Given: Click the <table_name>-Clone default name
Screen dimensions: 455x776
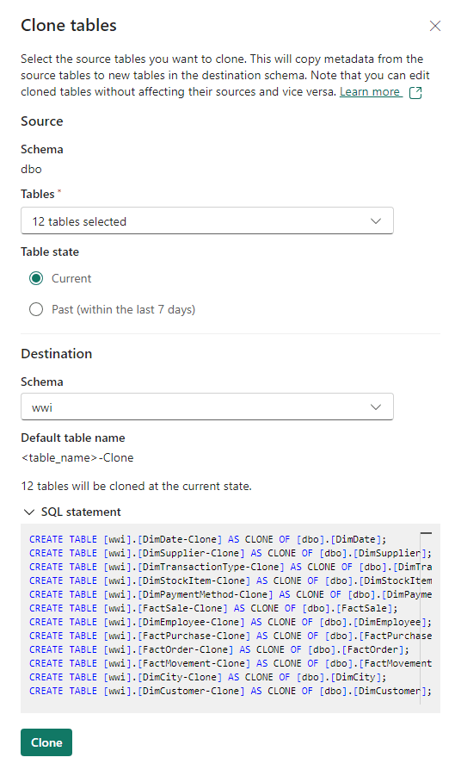Looking at the screenshot, I should tap(77, 458).
